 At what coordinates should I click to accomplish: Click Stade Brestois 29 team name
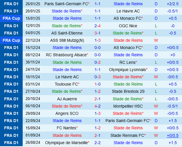(128, 91)
